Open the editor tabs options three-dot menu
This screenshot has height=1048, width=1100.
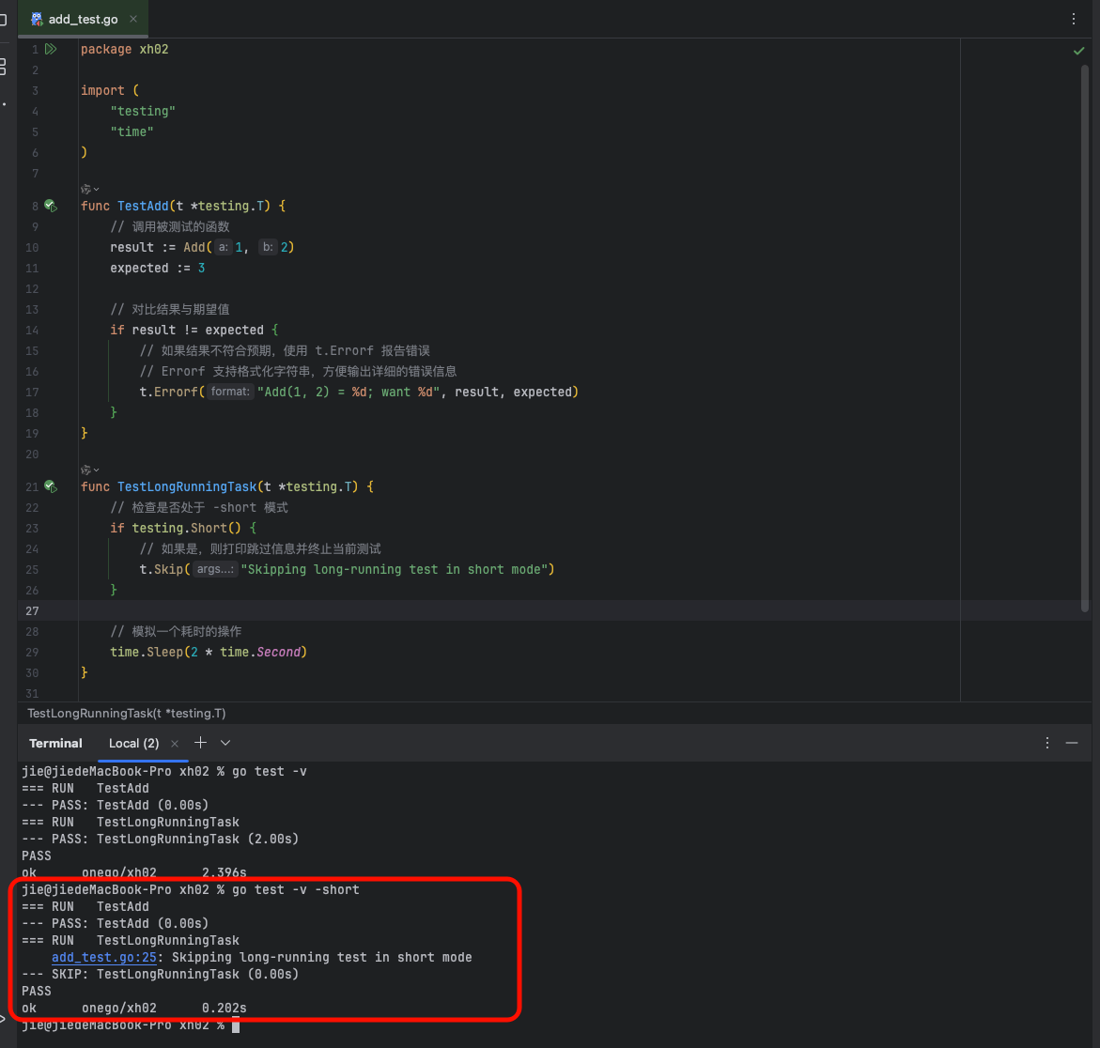[x=1074, y=19]
